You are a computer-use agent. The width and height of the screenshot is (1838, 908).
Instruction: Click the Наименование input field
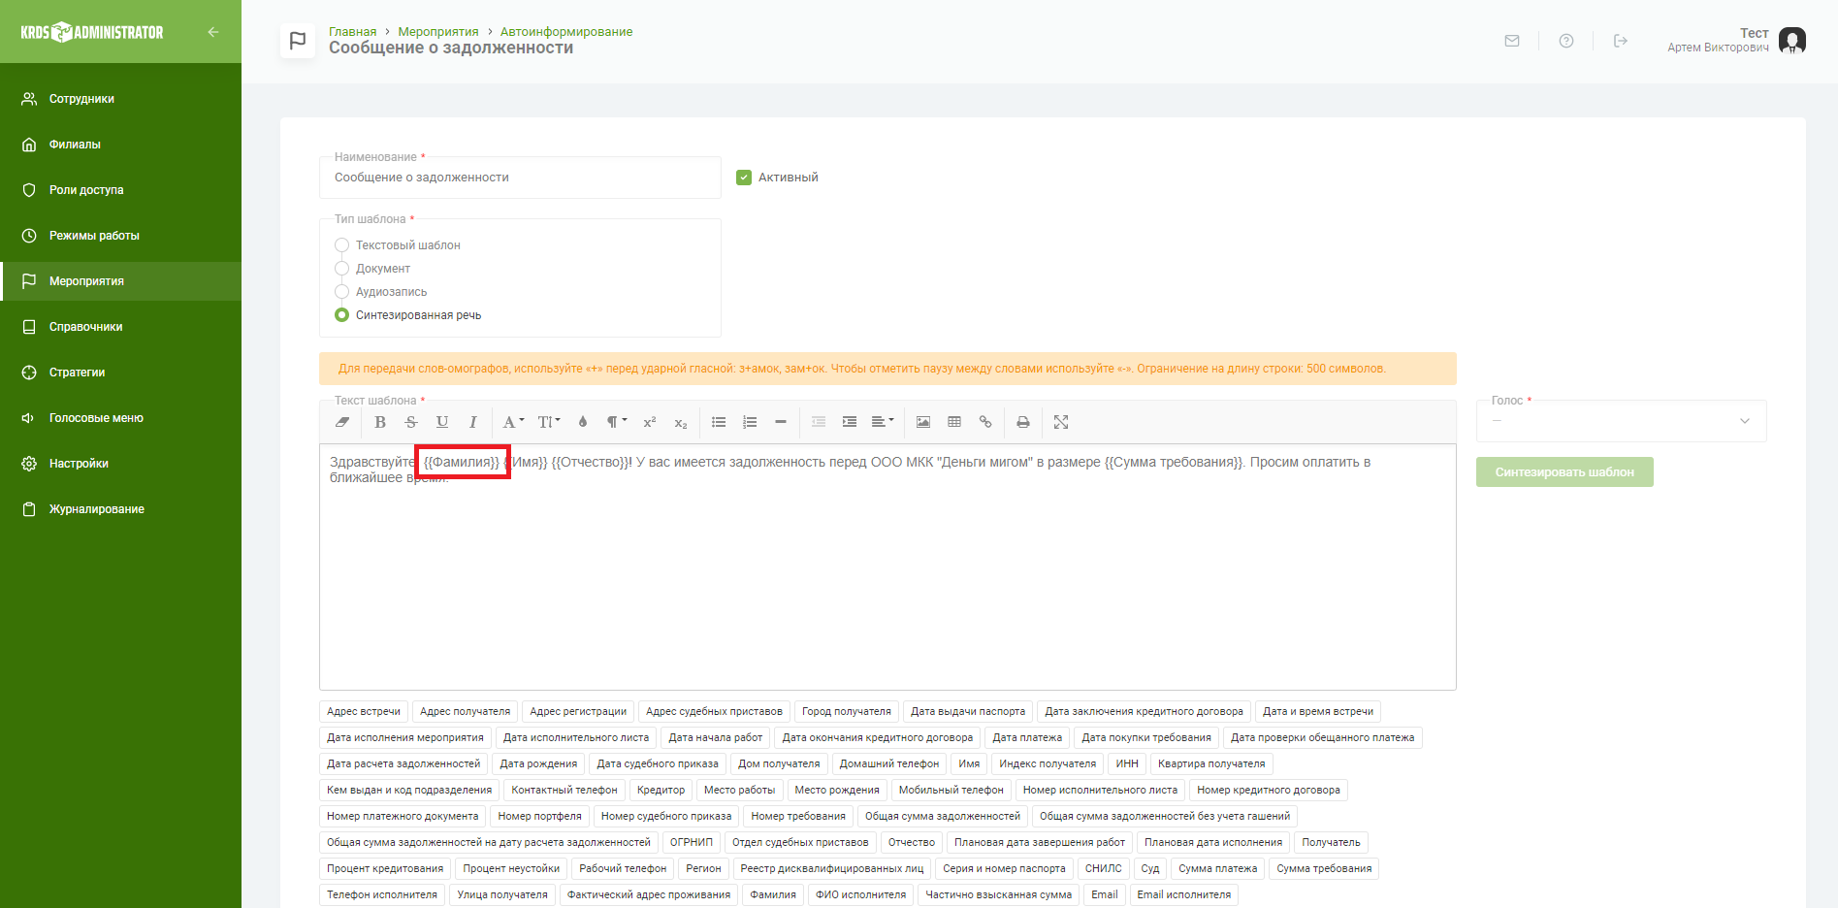tap(520, 178)
